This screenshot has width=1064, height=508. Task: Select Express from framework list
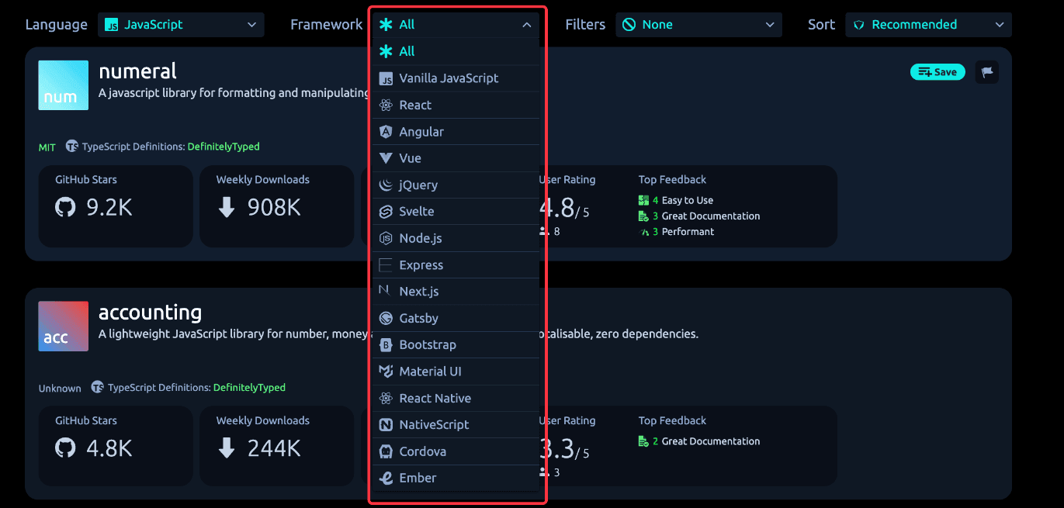pyautogui.click(x=456, y=265)
